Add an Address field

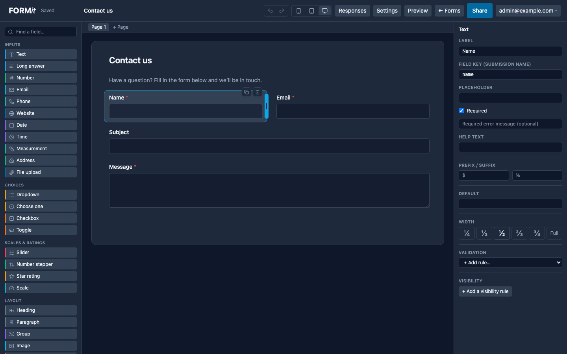tap(41, 160)
